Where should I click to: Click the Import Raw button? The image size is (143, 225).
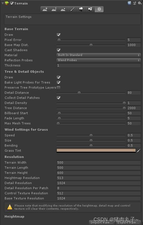pos(102,222)
